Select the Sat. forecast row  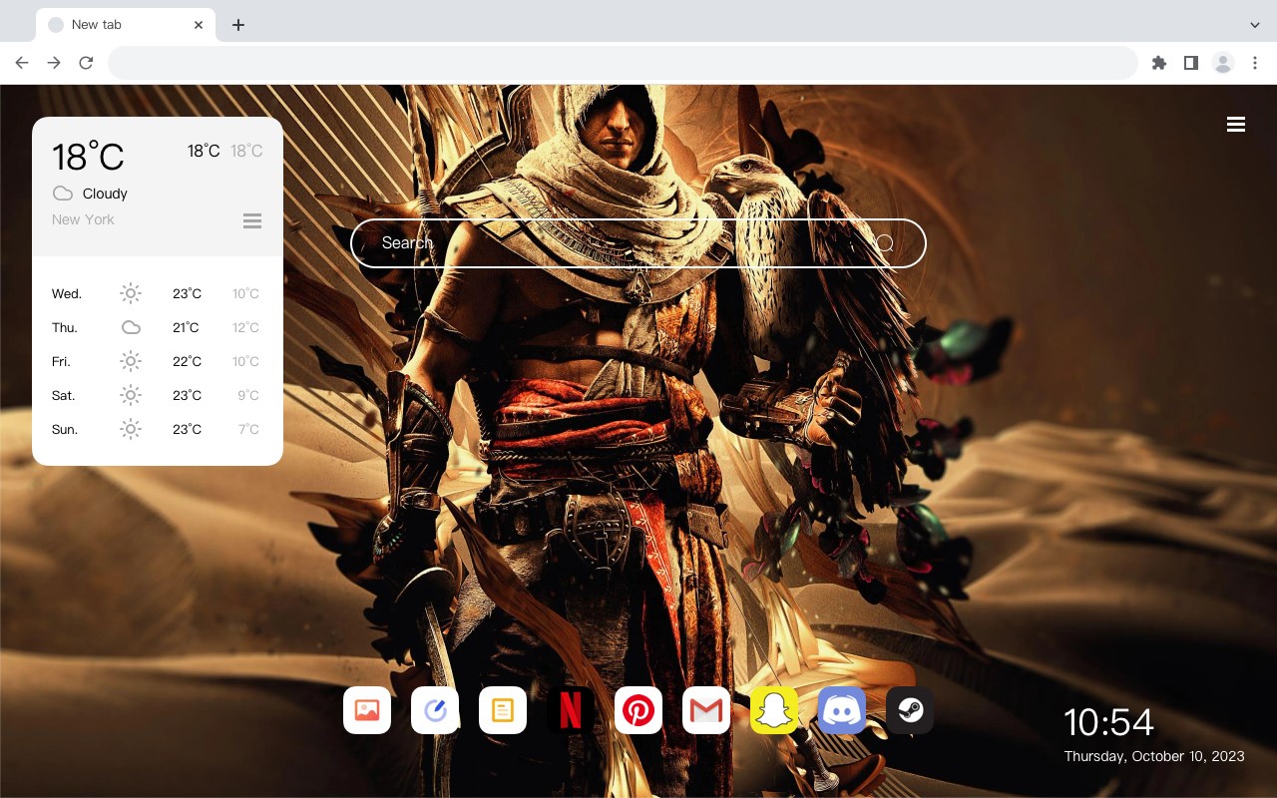pyautogui.click(x=157, y=395)
